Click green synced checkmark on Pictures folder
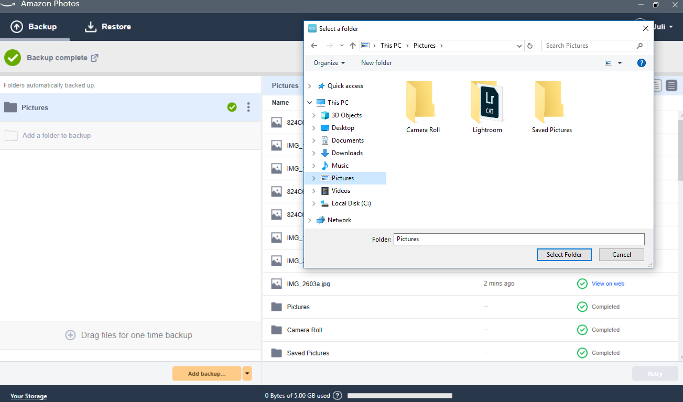Viewport: 683px width, 402px height. [232, 107]
